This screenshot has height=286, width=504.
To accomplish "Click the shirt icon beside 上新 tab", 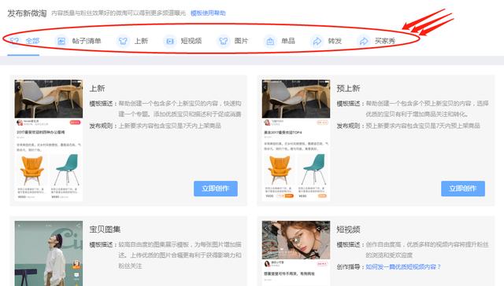I will pos(123,41).
